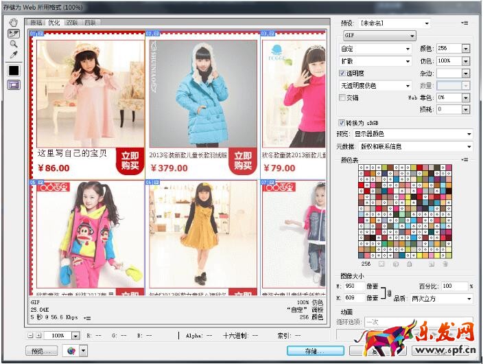Viewport: 483px width, 364px height.
Task: Toggle slices visibility button
Action: point(13,85)
